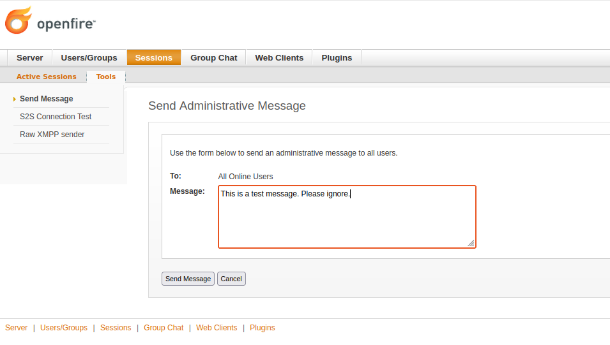Switch to the Active Sessions subtab
Screen dimensions: 610x345
pyautogui.click(x=46, y=77)
